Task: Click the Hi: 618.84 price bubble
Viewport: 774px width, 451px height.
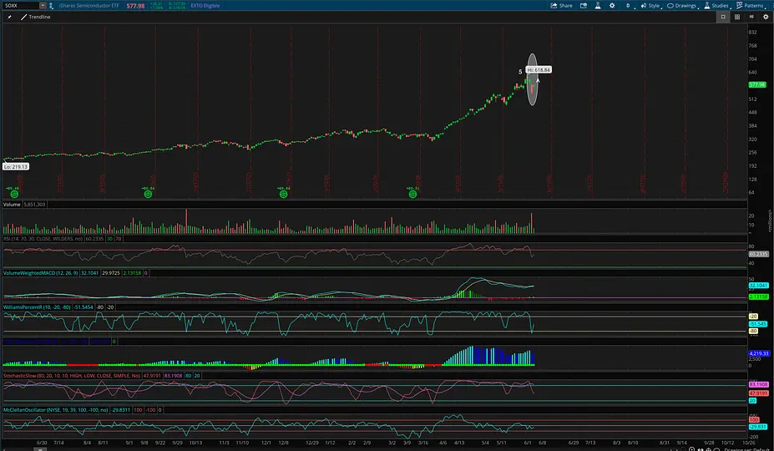Action: (539, 70)
